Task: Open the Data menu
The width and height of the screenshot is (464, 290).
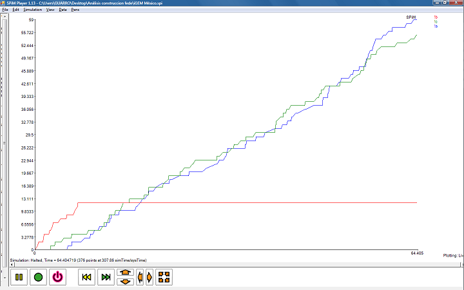Action: (x=63, y=10)
